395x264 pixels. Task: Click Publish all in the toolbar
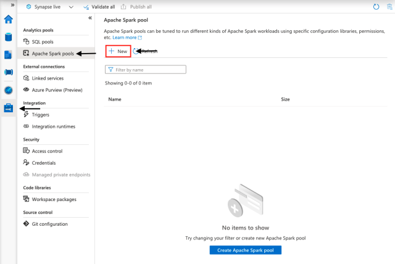point(136,7)
